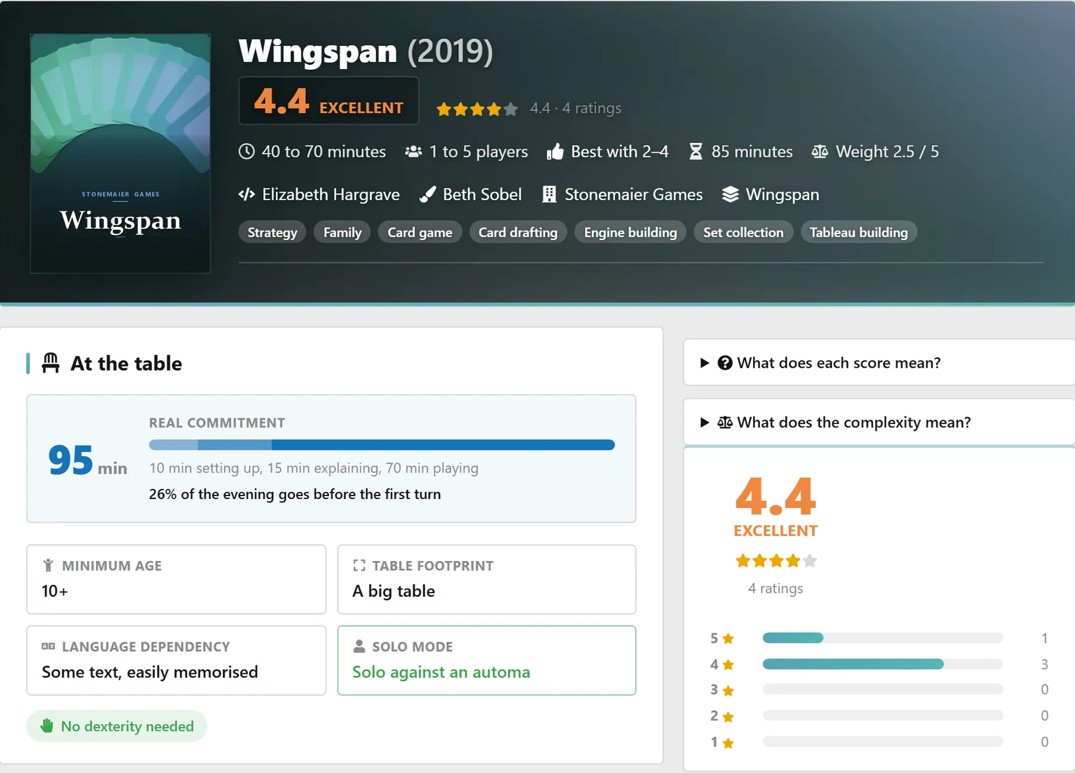Click the 'Some text, easily memorised' value
Image resolution: width=1075 pixels, height=773 pixels.
(x=150, y=672)
